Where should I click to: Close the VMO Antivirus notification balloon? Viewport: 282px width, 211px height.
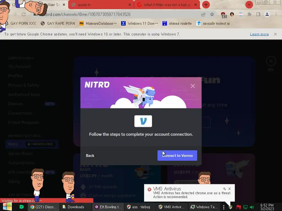[x=229, y=189]
